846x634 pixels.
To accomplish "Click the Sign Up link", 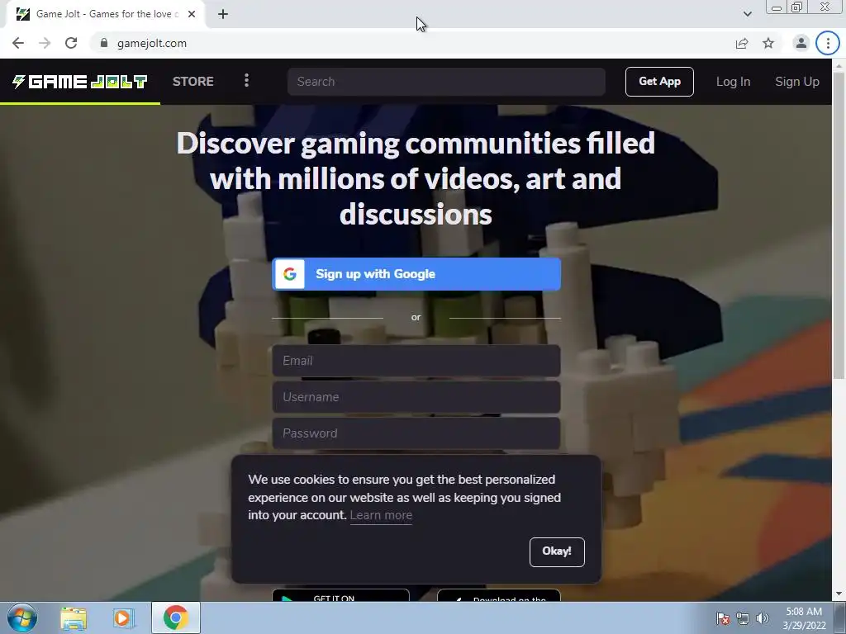I will click(797, 82).
